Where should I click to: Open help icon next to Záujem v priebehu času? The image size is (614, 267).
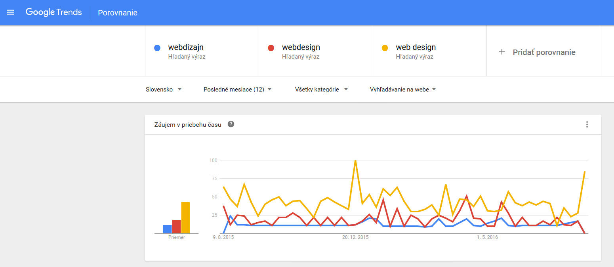(x=231, y=124)
